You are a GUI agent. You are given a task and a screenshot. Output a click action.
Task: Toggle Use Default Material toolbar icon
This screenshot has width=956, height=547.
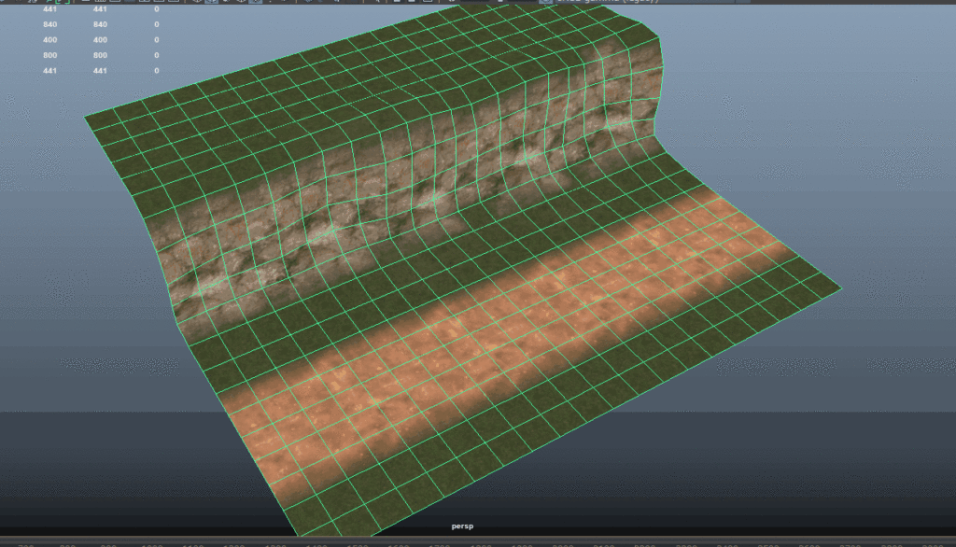[x=227, y=3]
